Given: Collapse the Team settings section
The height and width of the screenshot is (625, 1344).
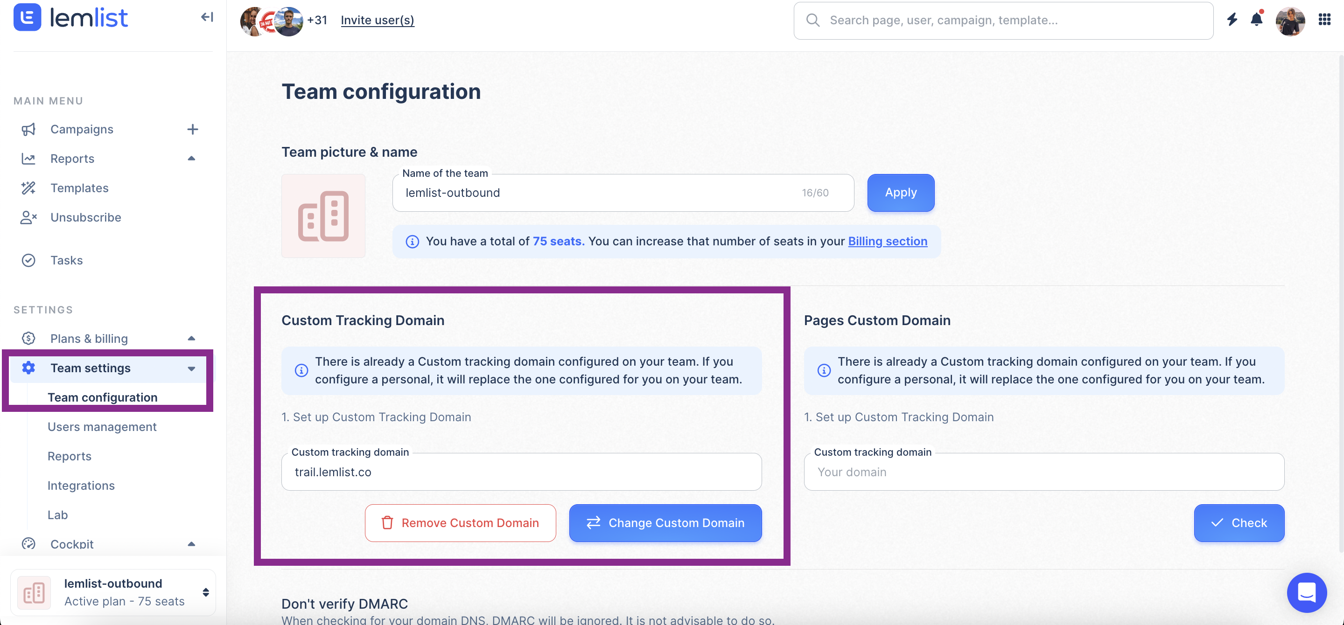Looking at the screenshot, I should pyautogui.click(x=191, y=368).
